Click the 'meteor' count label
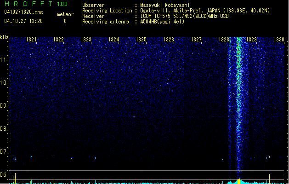289x184 pixels. coord(65,14)
